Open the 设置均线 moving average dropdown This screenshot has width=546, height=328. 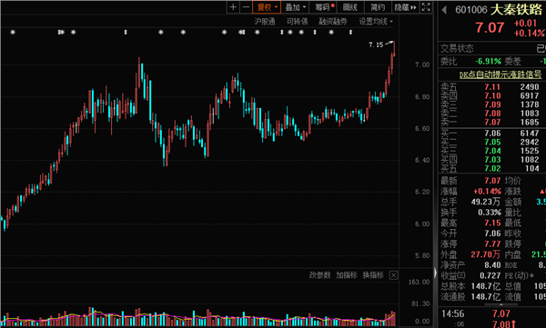(x=376, y=22)
